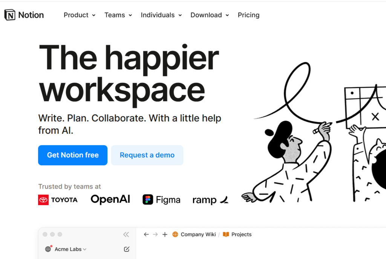Open the Company Wiki breadcrumb
386x259 pixels.
click(194, 235)
